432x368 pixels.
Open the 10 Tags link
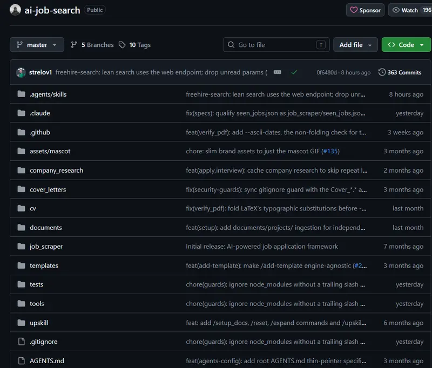(134, 45)
